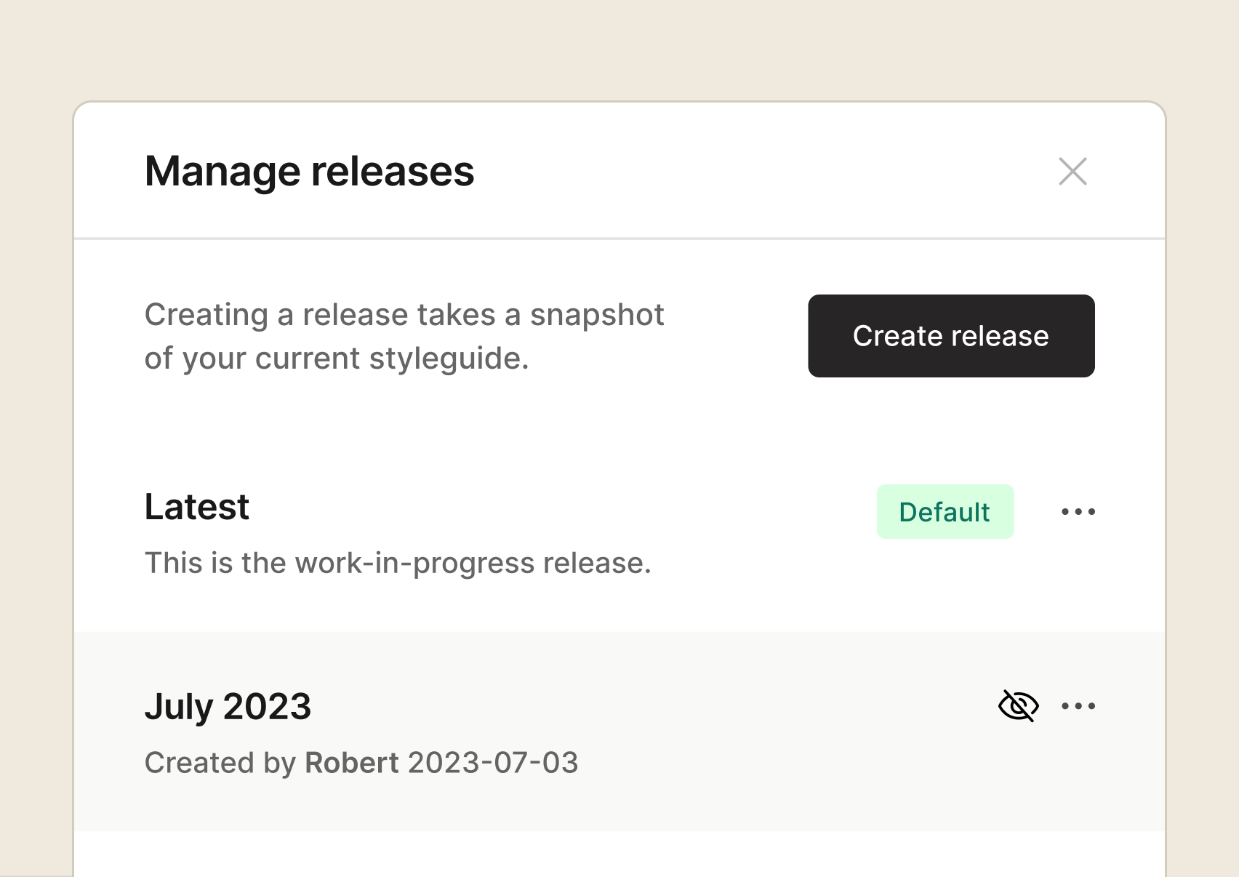
Task: Click the ellipsis icon beside the Latest release
Action: [x=1078, y=511]
